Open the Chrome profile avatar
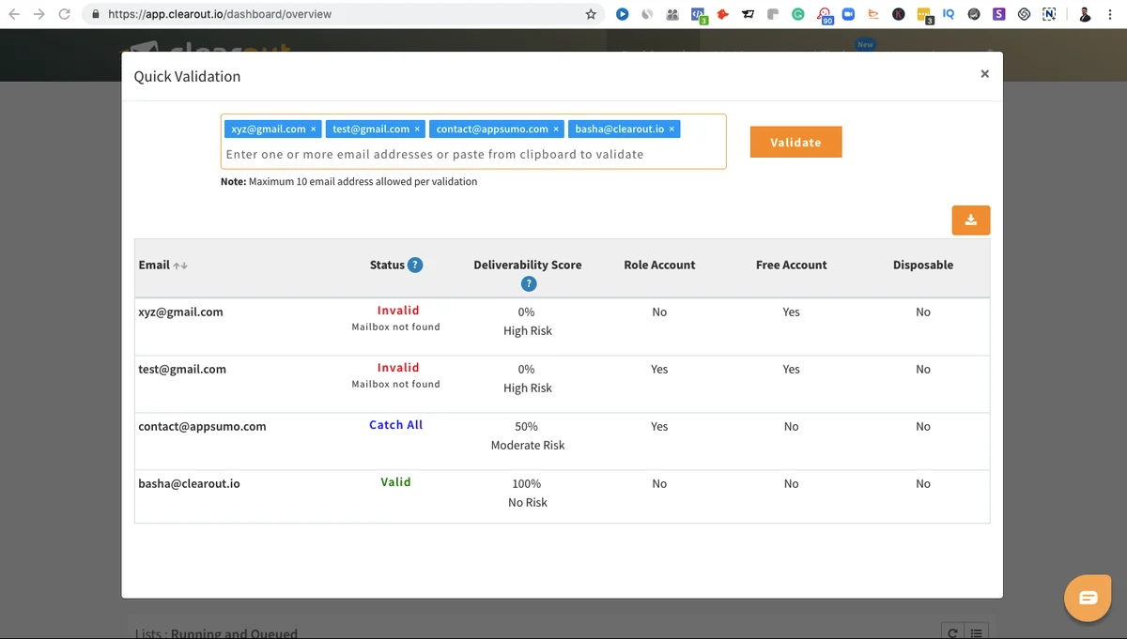 (x=1085, y=14)
